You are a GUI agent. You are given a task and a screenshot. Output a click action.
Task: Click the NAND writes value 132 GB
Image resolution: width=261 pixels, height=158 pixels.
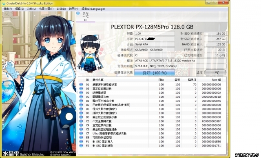215,44
